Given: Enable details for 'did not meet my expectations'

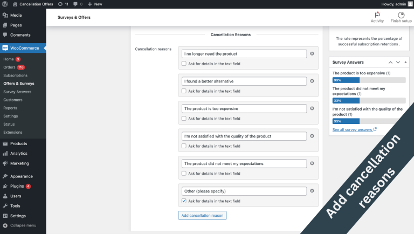Looking at the screenshot, I should (x=184, y=174).
